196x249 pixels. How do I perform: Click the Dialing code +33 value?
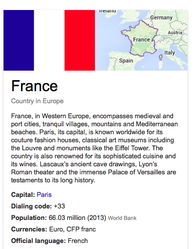pos(59,206)
